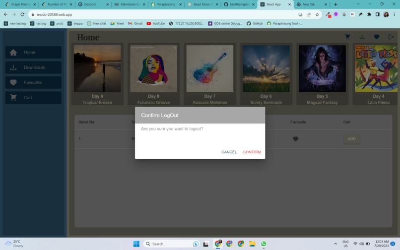
Task: Open the Extensions puzzle icon
Action: (369, 14)
